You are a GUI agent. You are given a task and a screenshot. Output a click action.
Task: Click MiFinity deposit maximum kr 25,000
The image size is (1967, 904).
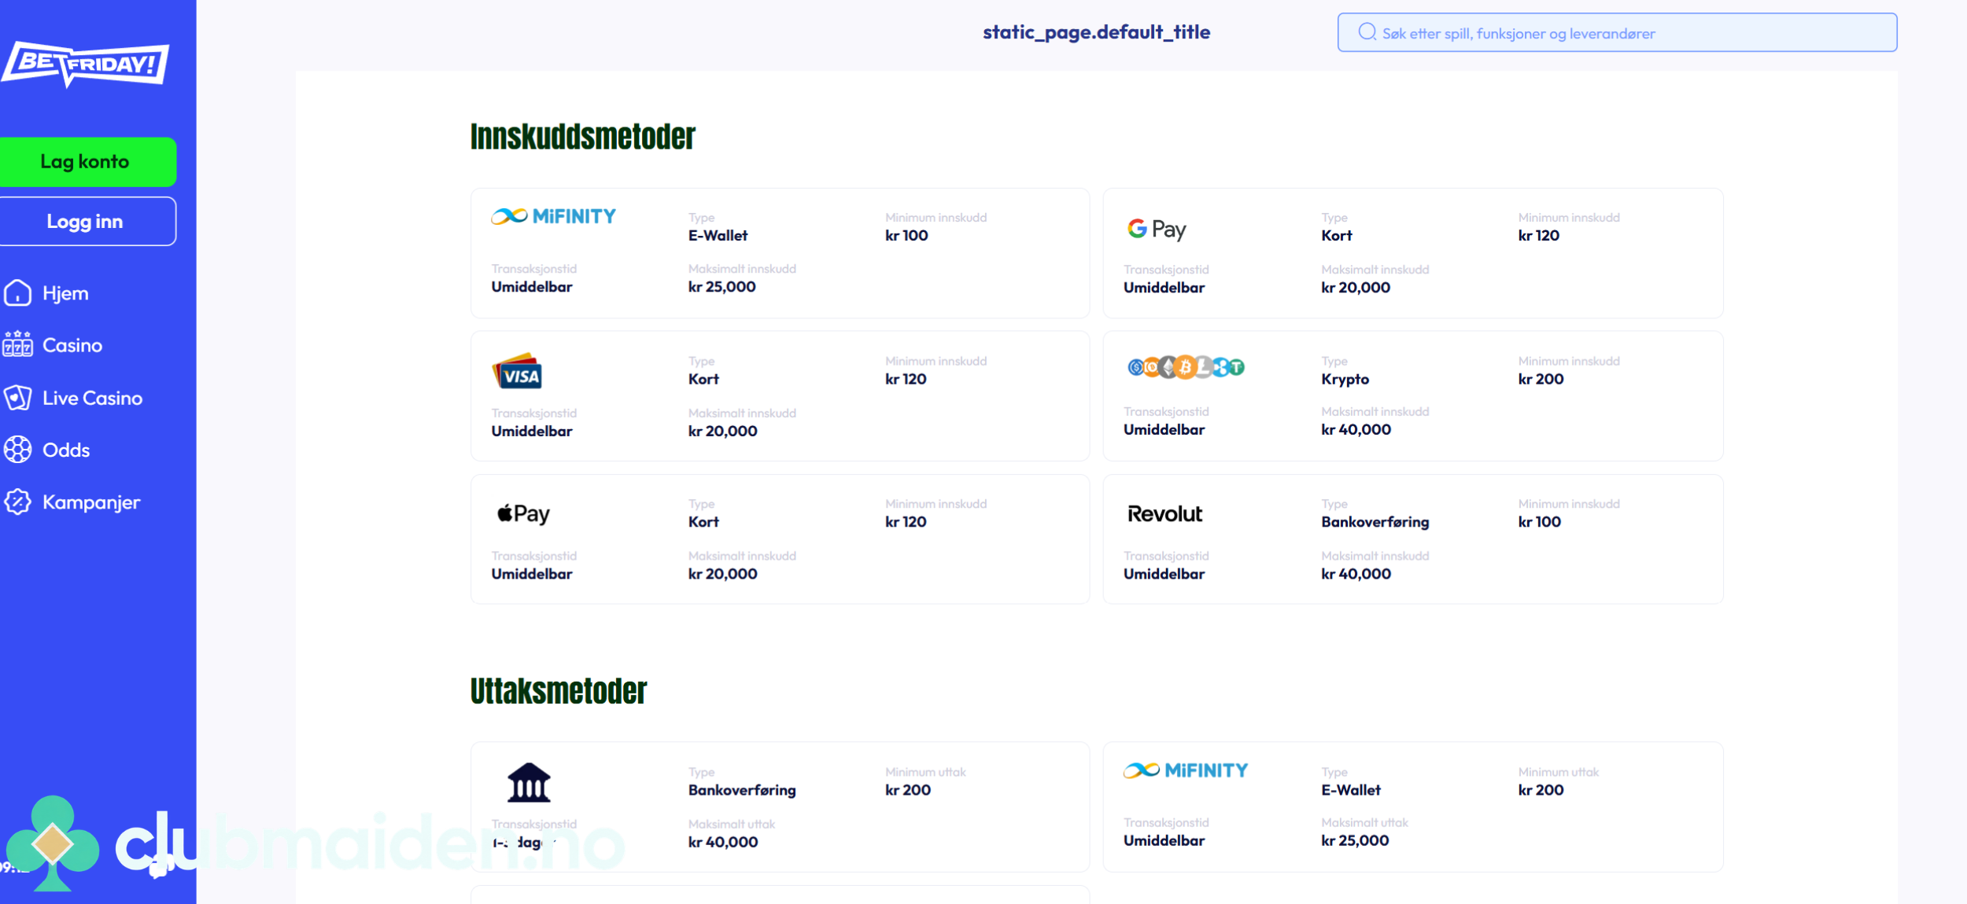click(x=721, y=287)
